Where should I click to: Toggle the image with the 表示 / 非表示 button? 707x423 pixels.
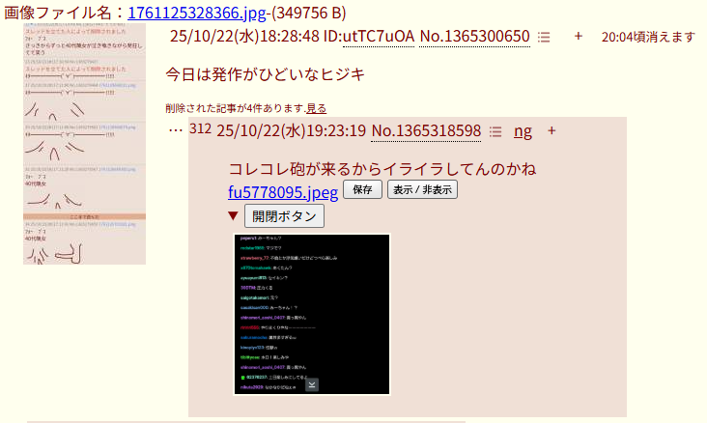pyautogui.click(x=422, y=189)
